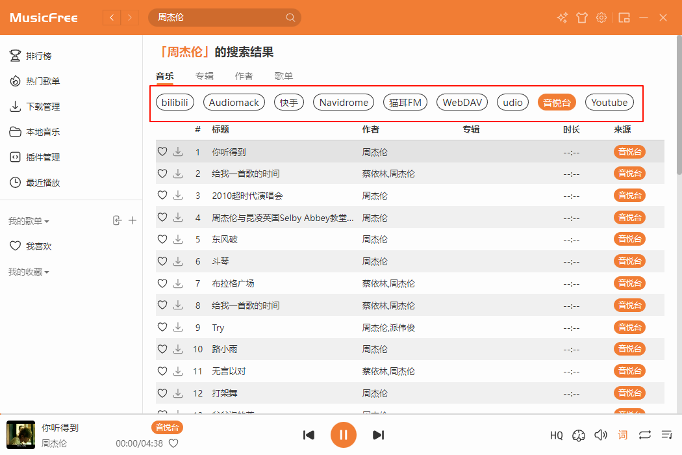Click the playback speed icon
This screenshot has width=682, height=455.
click(x=579, y=435)
